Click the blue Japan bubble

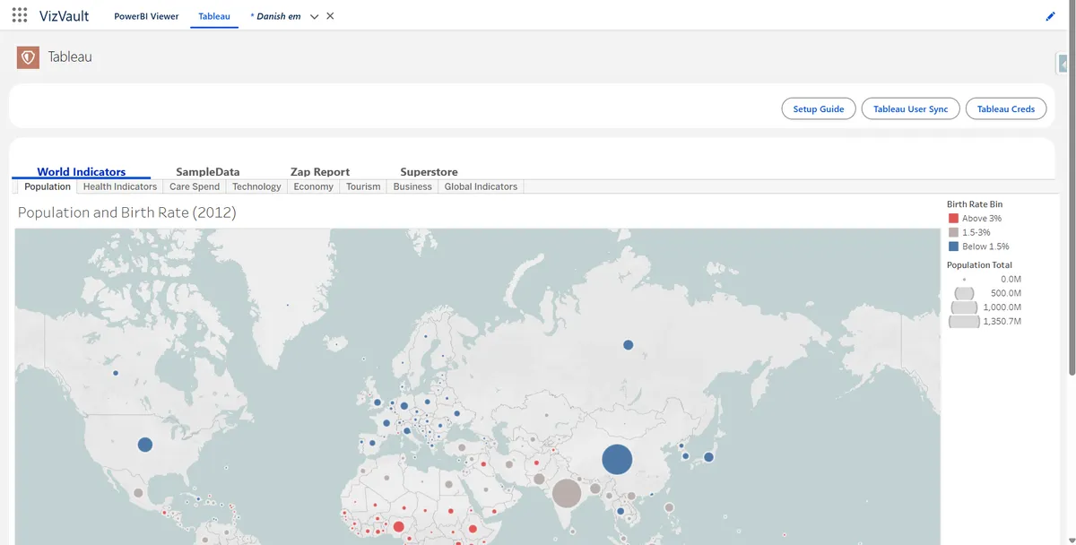[x=708, y=457]
